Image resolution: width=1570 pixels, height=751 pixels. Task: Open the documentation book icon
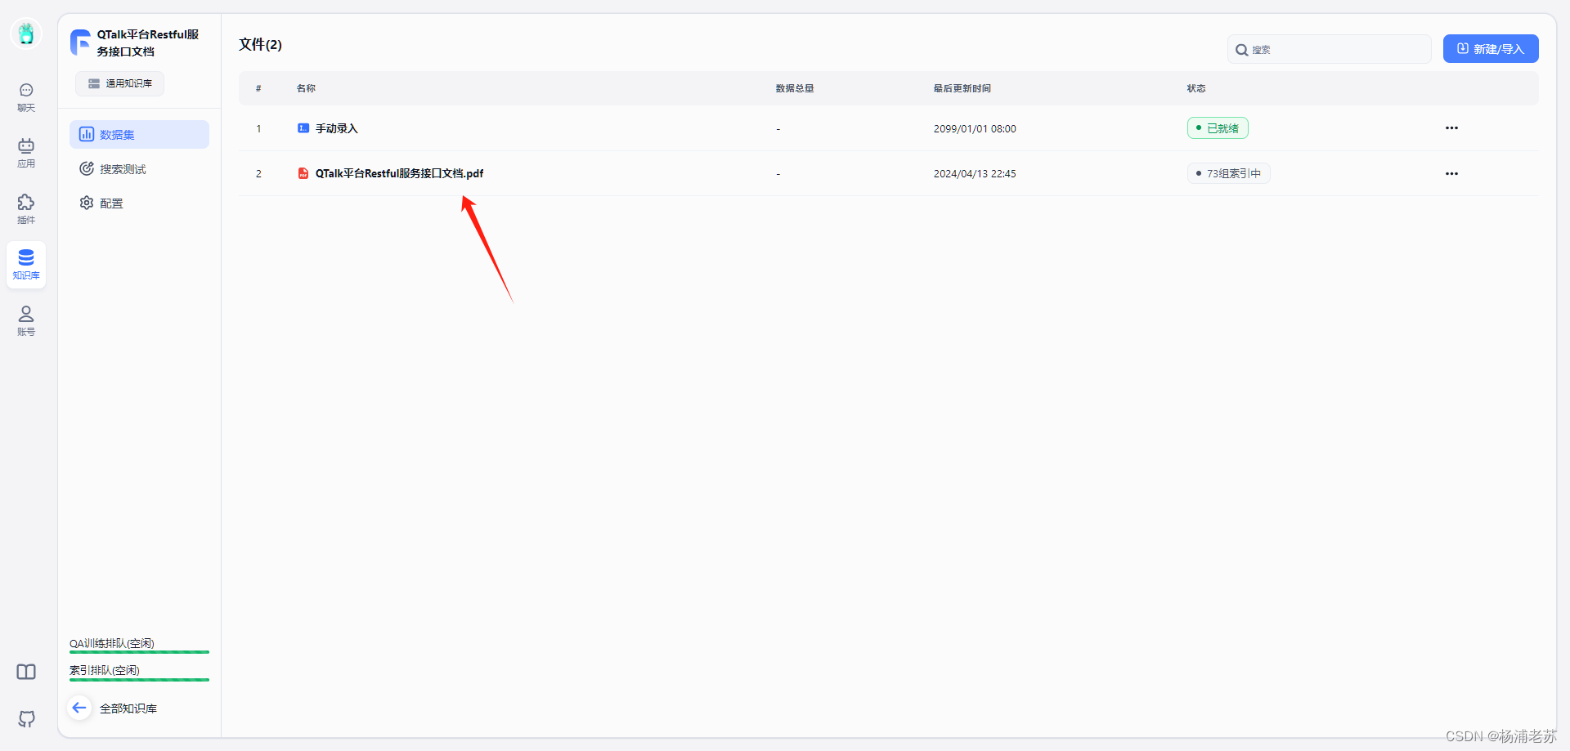pos(26,672)
